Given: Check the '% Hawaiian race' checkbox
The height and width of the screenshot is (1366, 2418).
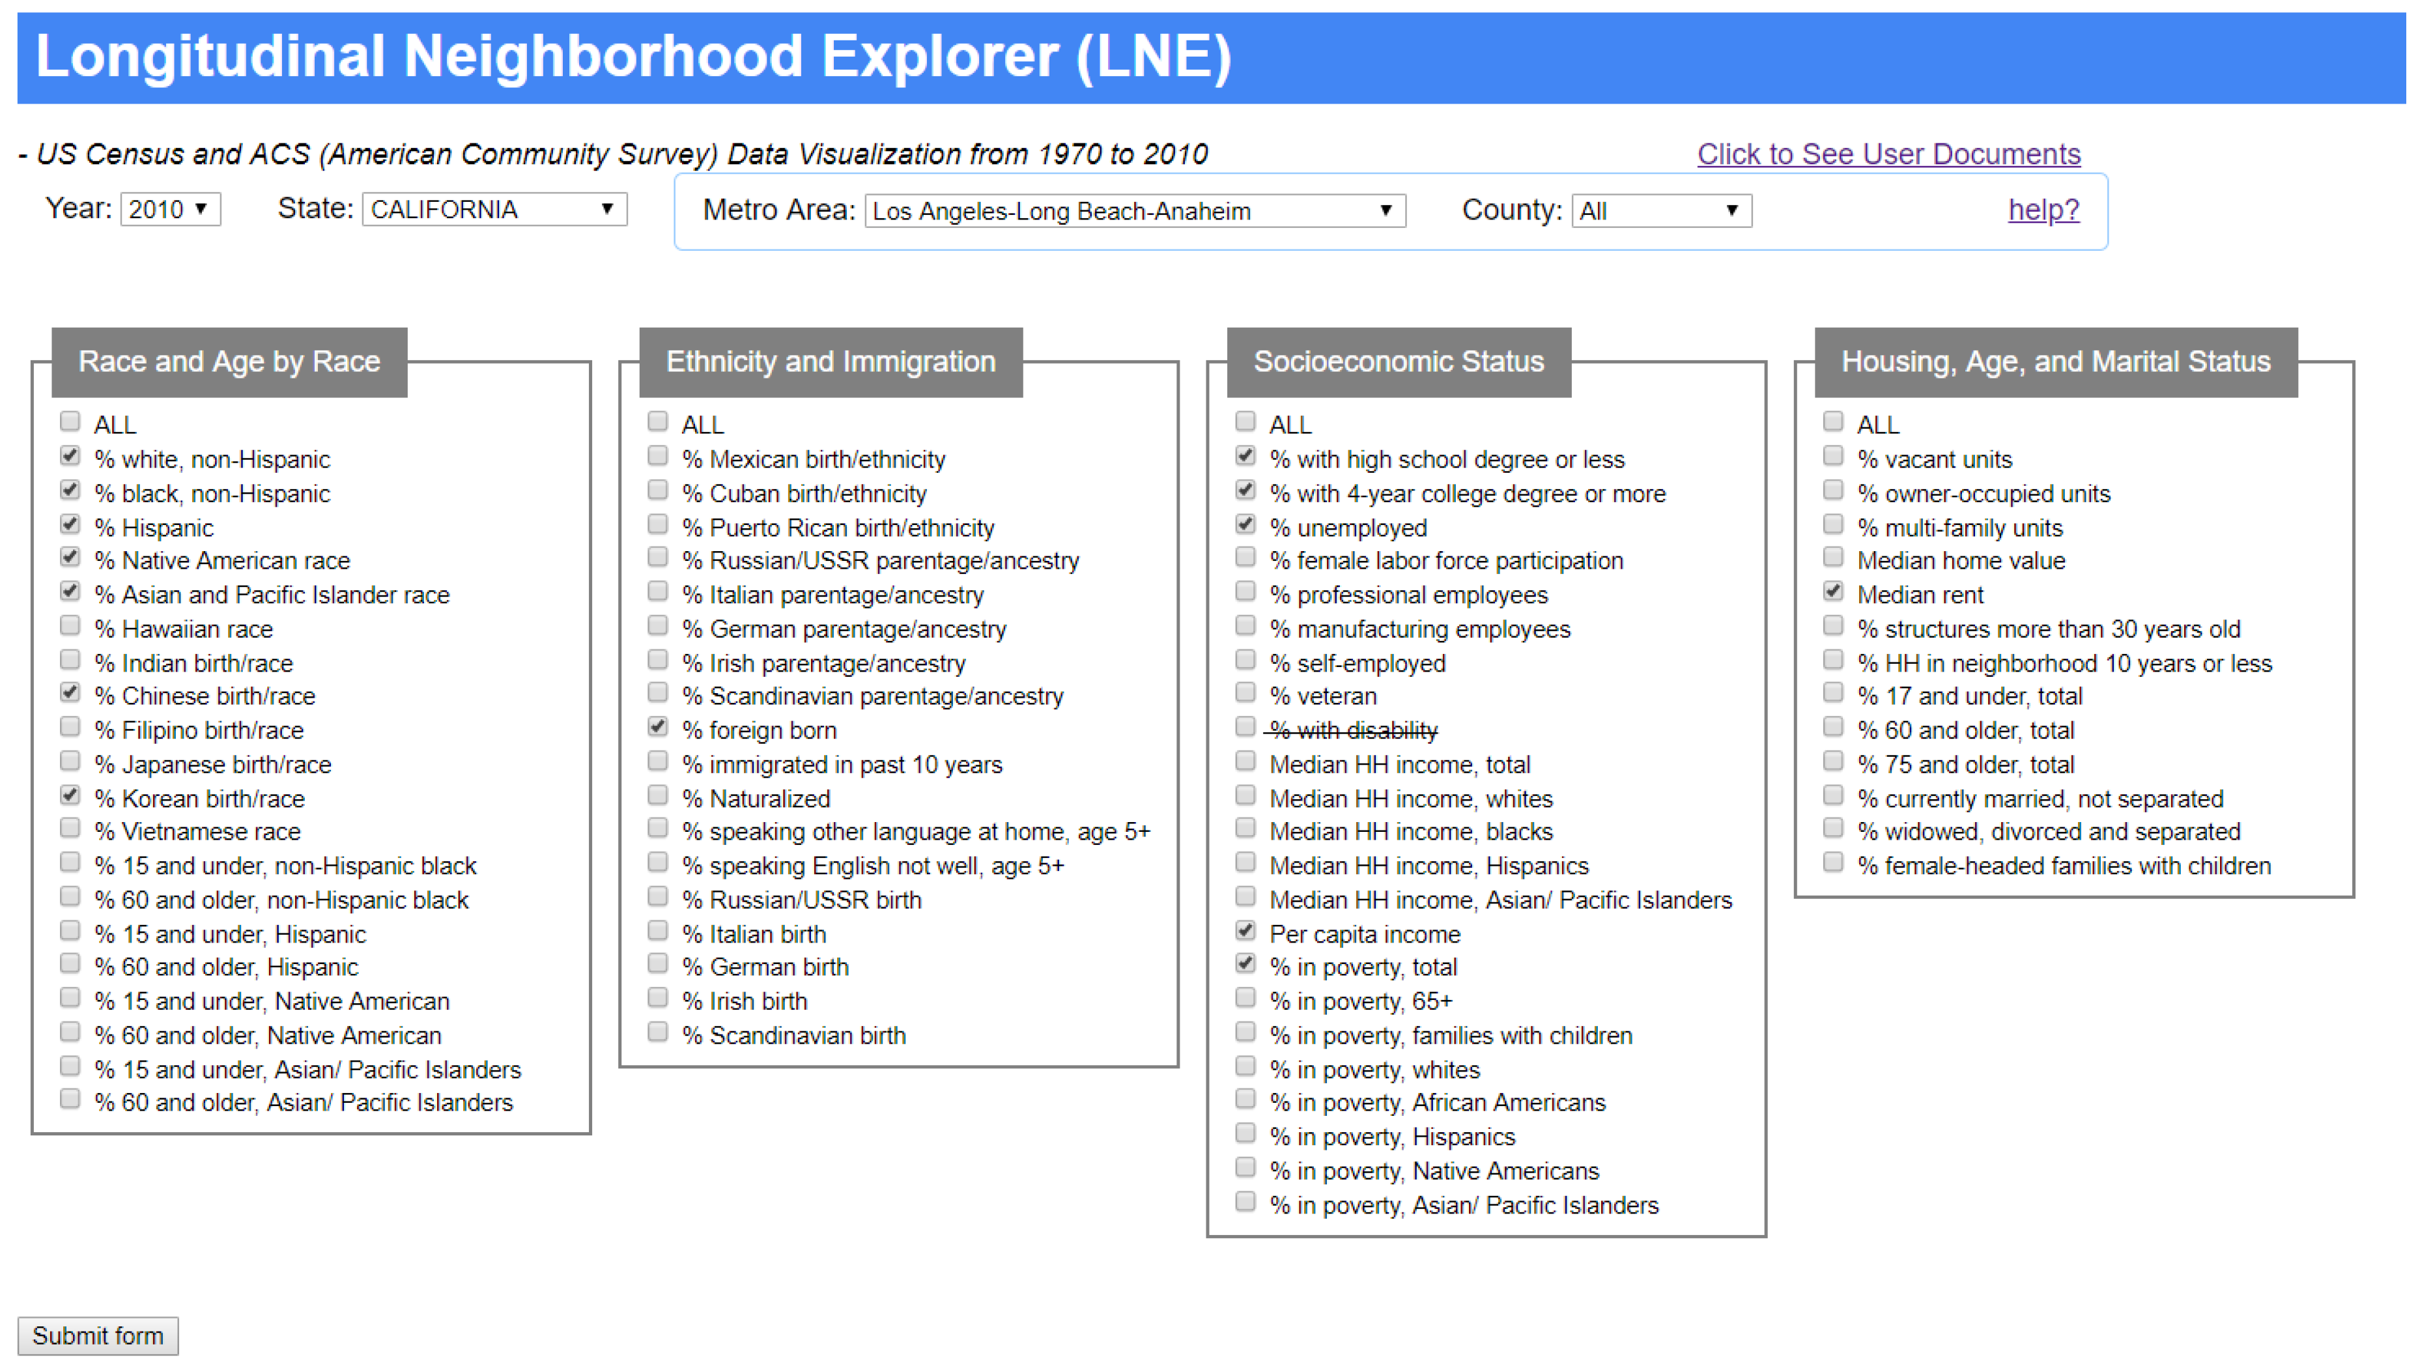Looking at the screenshot, I should 70,625.
